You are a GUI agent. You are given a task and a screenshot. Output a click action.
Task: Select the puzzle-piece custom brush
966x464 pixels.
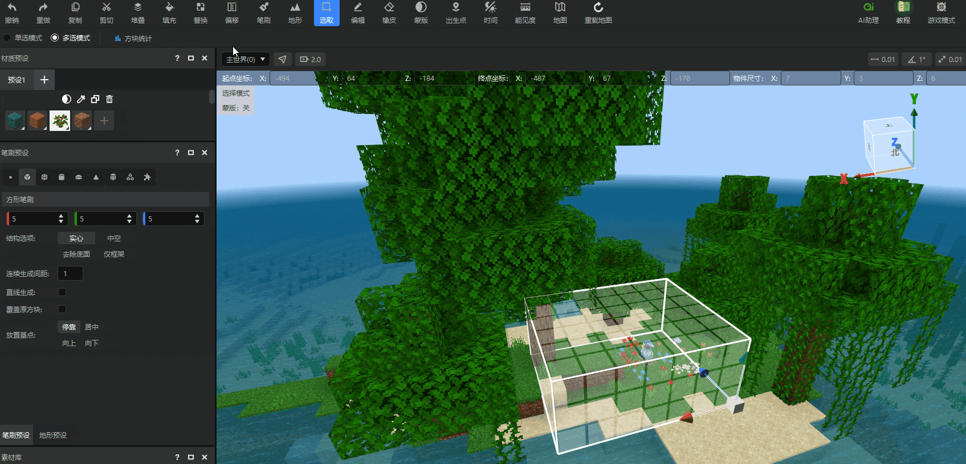(x=147, y=177)
